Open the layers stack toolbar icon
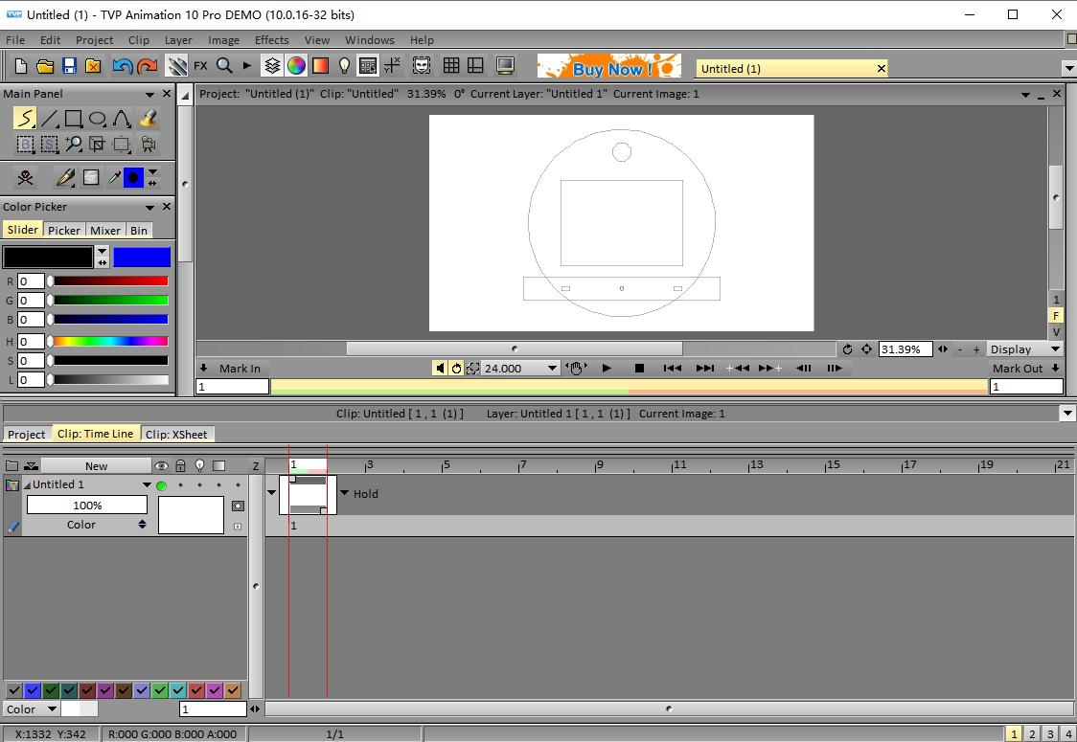Image resolution: width=1077 pixels, height=742 pixels. click(x=272, y=66)
